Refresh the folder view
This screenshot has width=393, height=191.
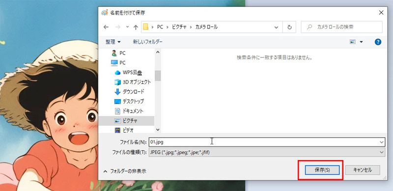pyautogui.click(x=289, y=27)
